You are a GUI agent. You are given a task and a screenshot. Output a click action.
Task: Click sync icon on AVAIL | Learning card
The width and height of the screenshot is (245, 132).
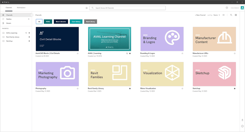tap(127, 53)
